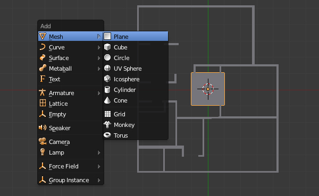Open the Force Field entry
319x196 pixels.
click(x=71, y=166)
